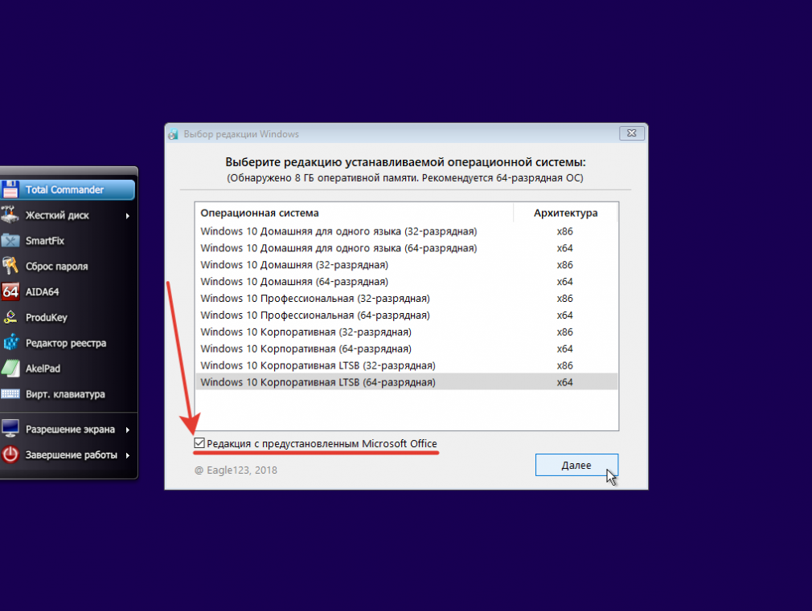Click the AkelPad notepad icon

pos(10,369)
